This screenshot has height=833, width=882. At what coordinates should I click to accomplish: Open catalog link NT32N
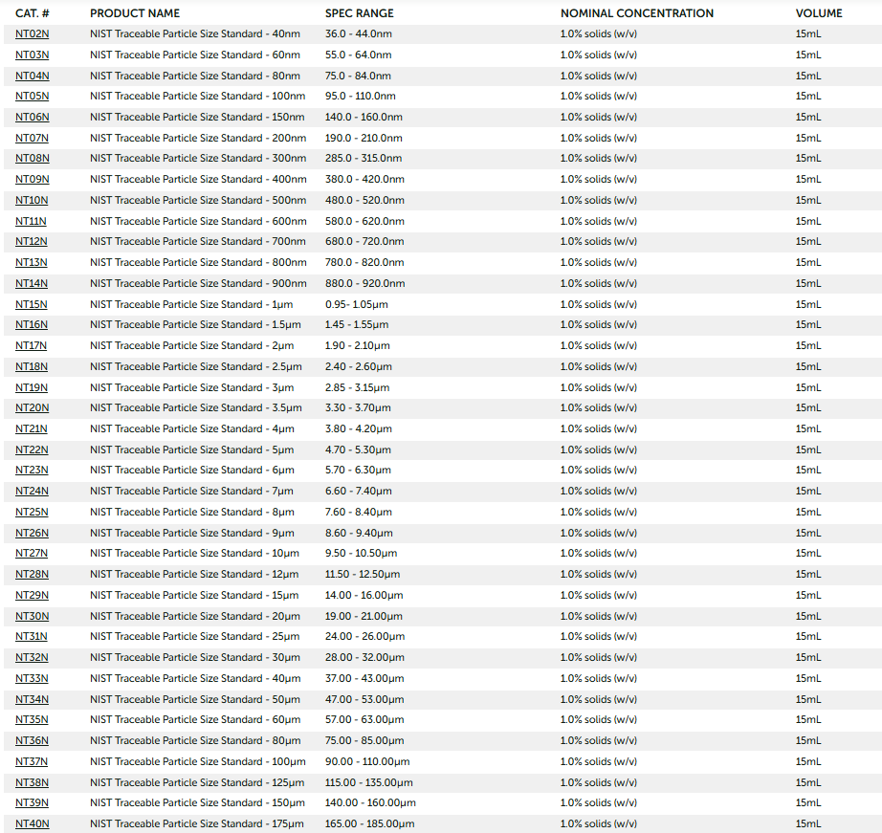click(33, 658)
